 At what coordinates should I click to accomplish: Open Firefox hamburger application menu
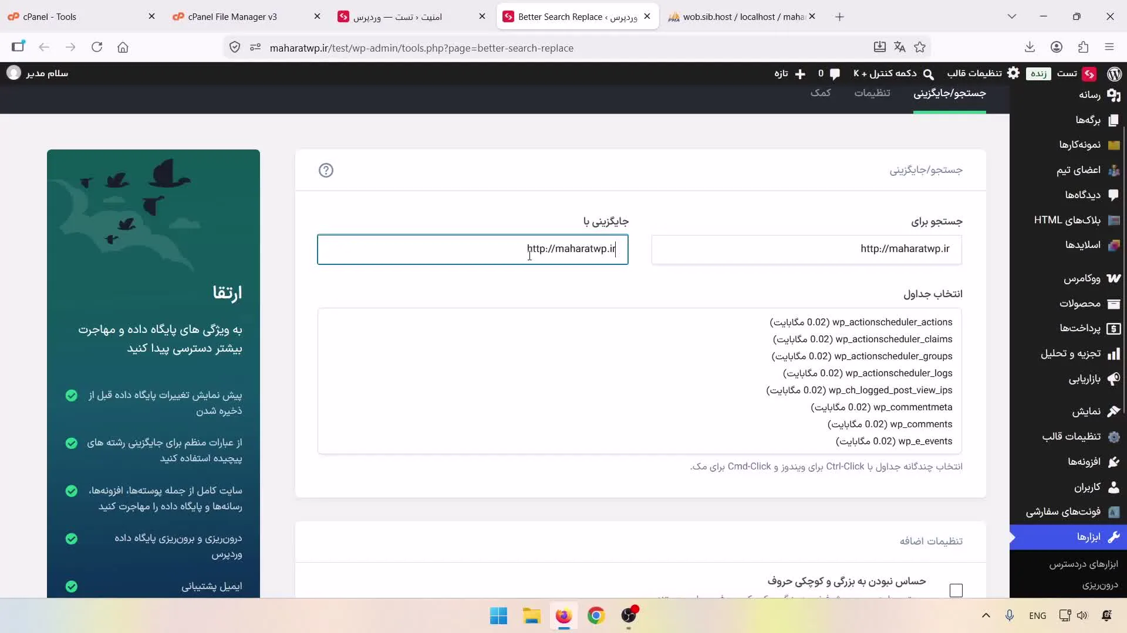(1109, 47)
